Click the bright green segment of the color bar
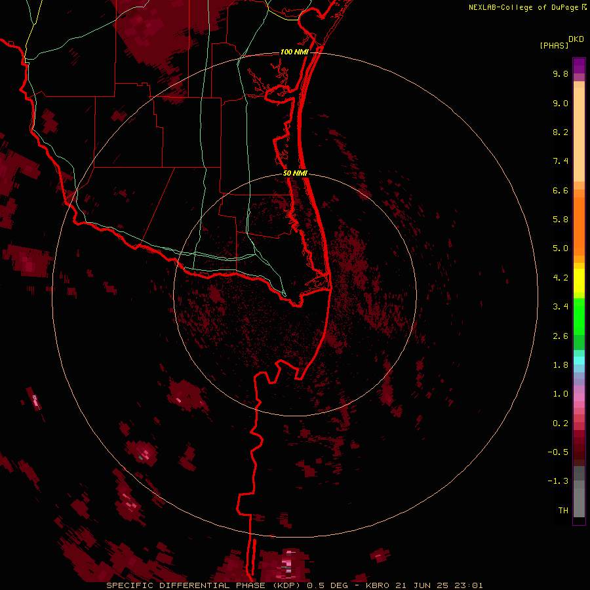The width and height of the screenshot is (590, 590). pyautogui.click(x=579, y=316)
